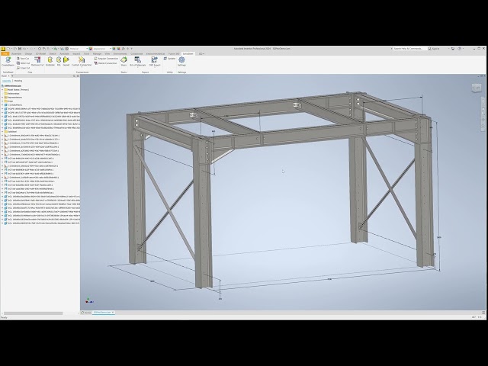Click the model browser horizontal scrollbar
This screenshot has width=488, height=366.
pos(34,313)
